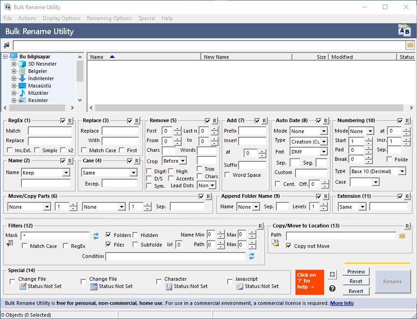Enable the Hidden filter checkbox
Viewport: 417px width, 319px height.
pyautogui.click(x=135, y=235)
